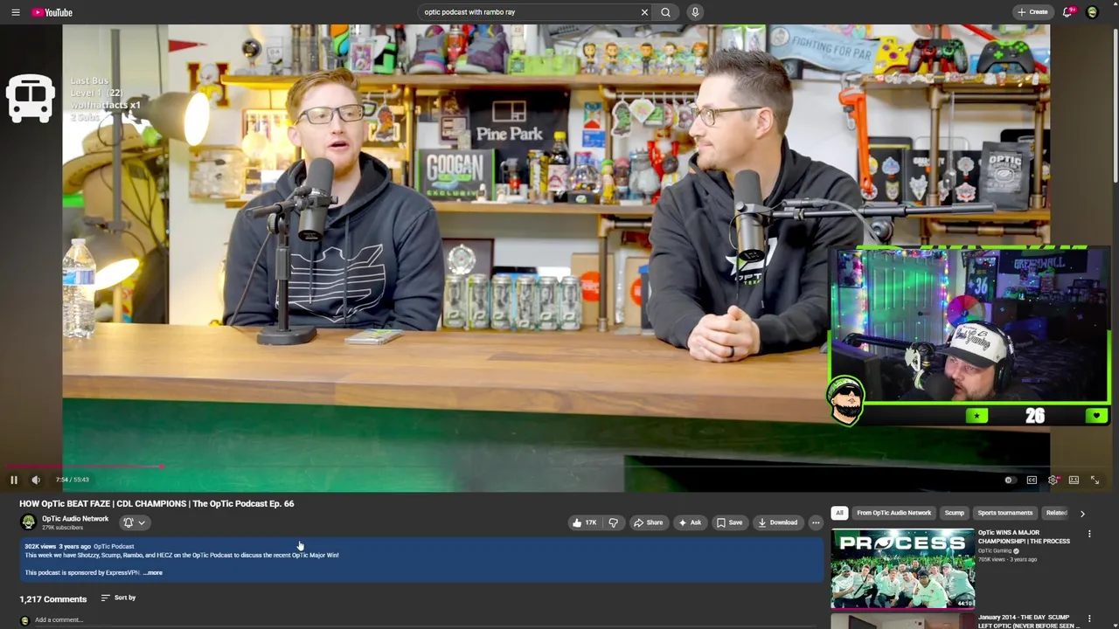Open OpTic Audio Network channel avatar
Viewport: 1119px width, 629px height.
point(28,522)
